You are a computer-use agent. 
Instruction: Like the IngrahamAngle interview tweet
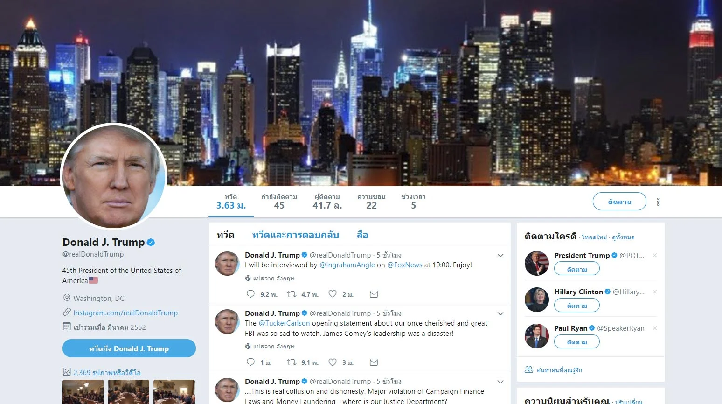pyautogui.click(x=333, y=294)
